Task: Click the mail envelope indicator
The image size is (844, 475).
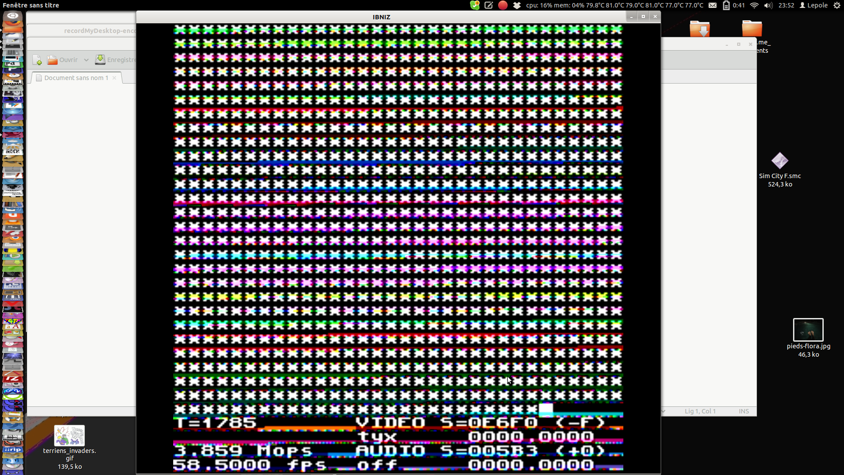Action: click(713, 5)
